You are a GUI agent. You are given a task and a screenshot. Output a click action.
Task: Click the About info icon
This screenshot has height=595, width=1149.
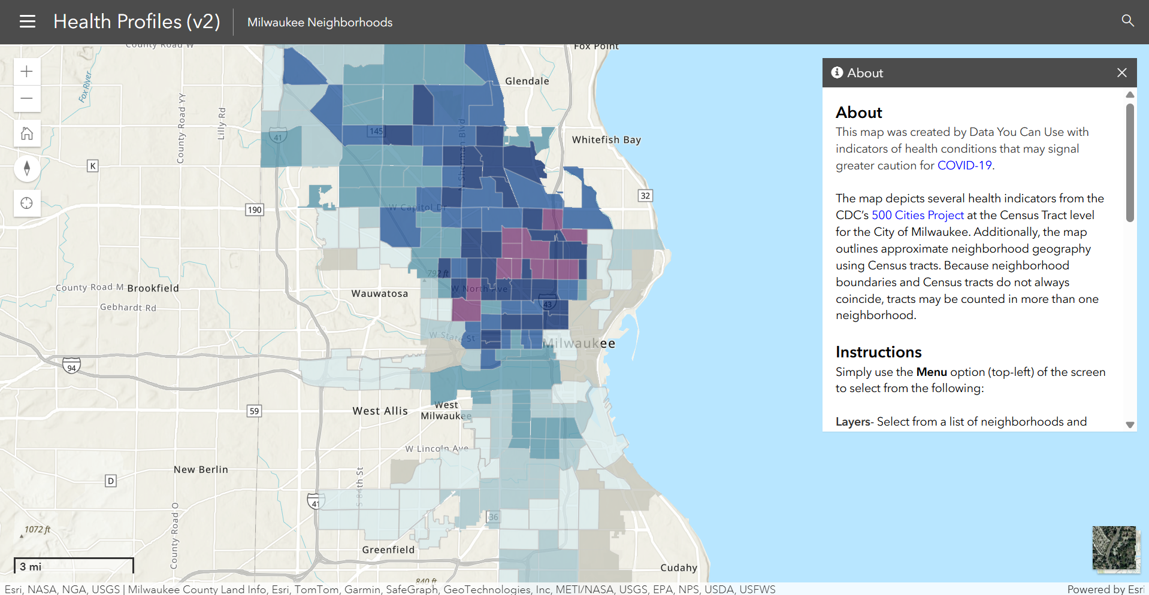tap(837, 73)
